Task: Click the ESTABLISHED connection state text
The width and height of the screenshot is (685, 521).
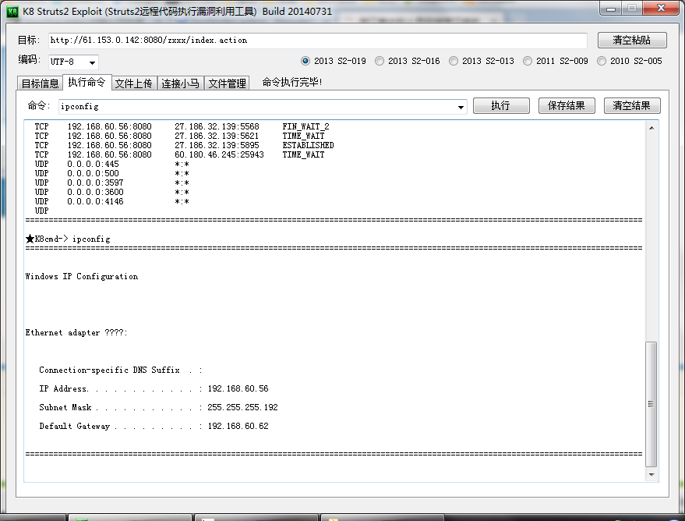Action: [x=308, y=145]
